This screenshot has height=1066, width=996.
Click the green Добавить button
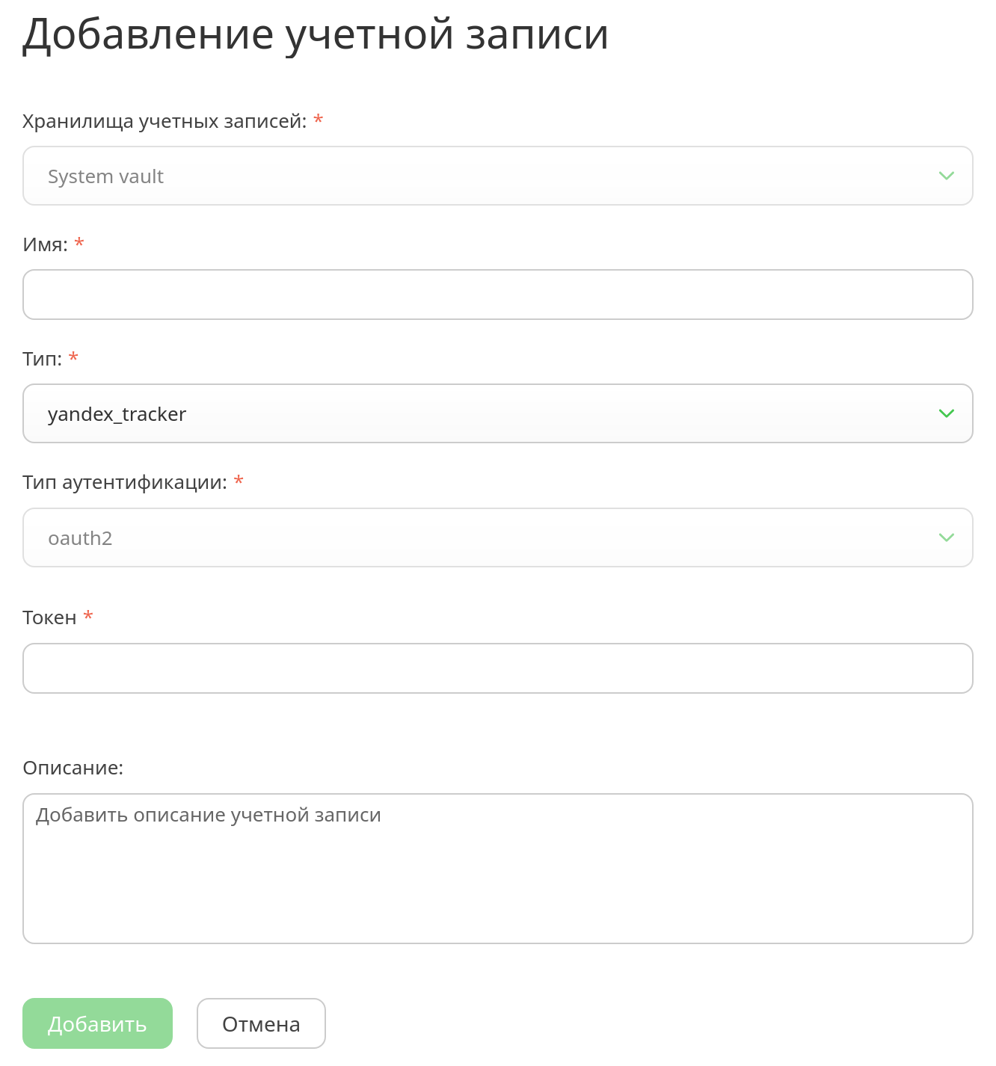pyautogui.click(x=97, y=1023)
